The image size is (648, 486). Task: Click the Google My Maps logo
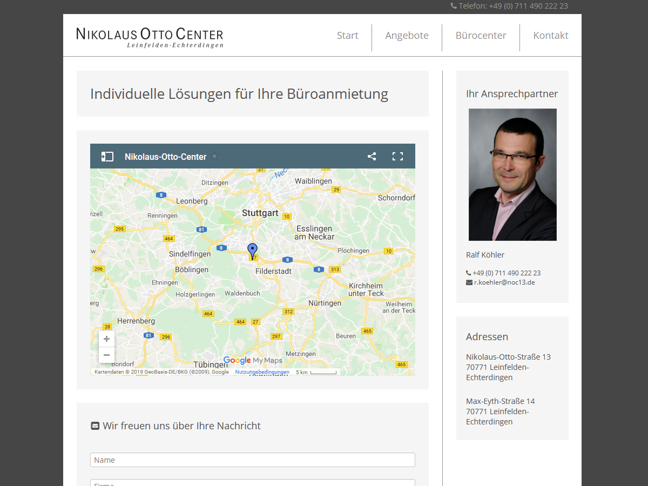point(253,360)
